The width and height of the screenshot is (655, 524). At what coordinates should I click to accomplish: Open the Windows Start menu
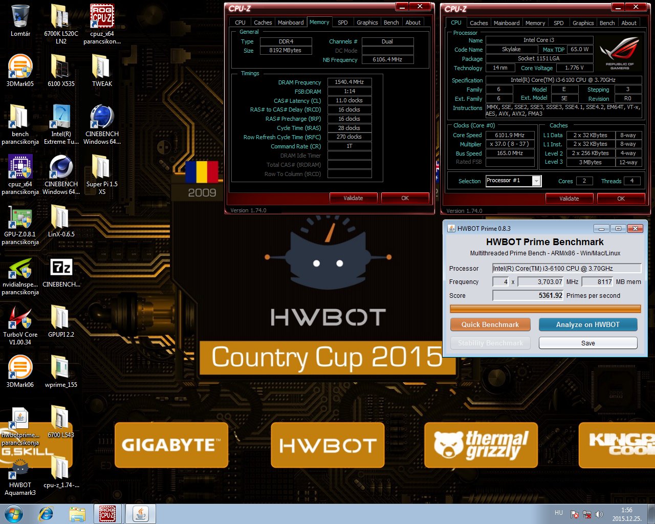(14, 514)
